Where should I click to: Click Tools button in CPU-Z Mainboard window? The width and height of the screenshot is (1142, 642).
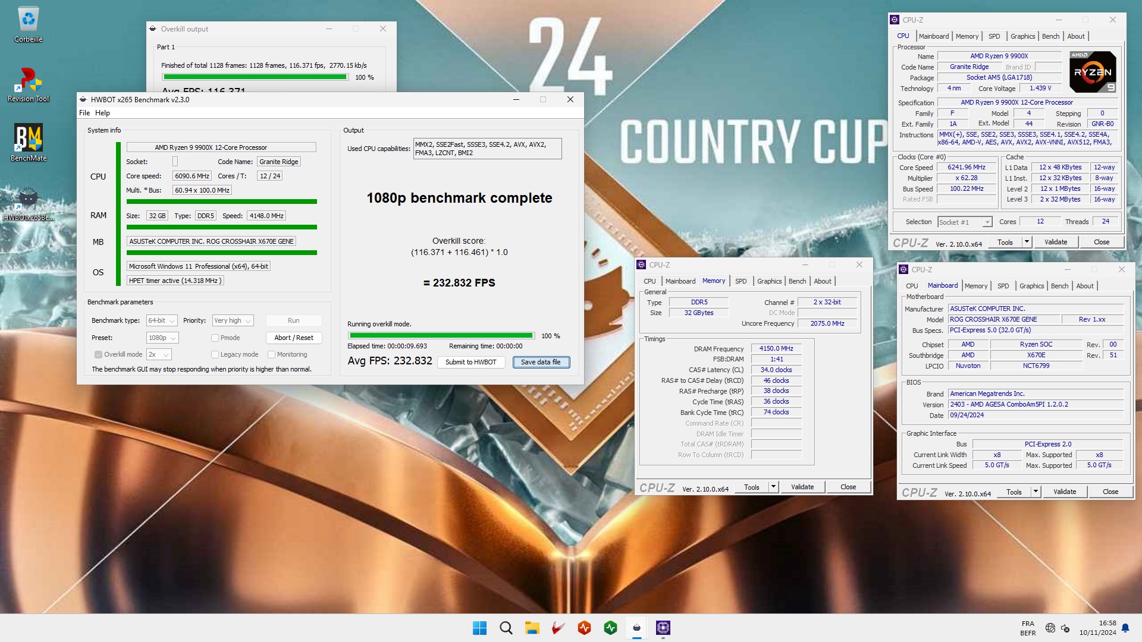(1014, 492)
